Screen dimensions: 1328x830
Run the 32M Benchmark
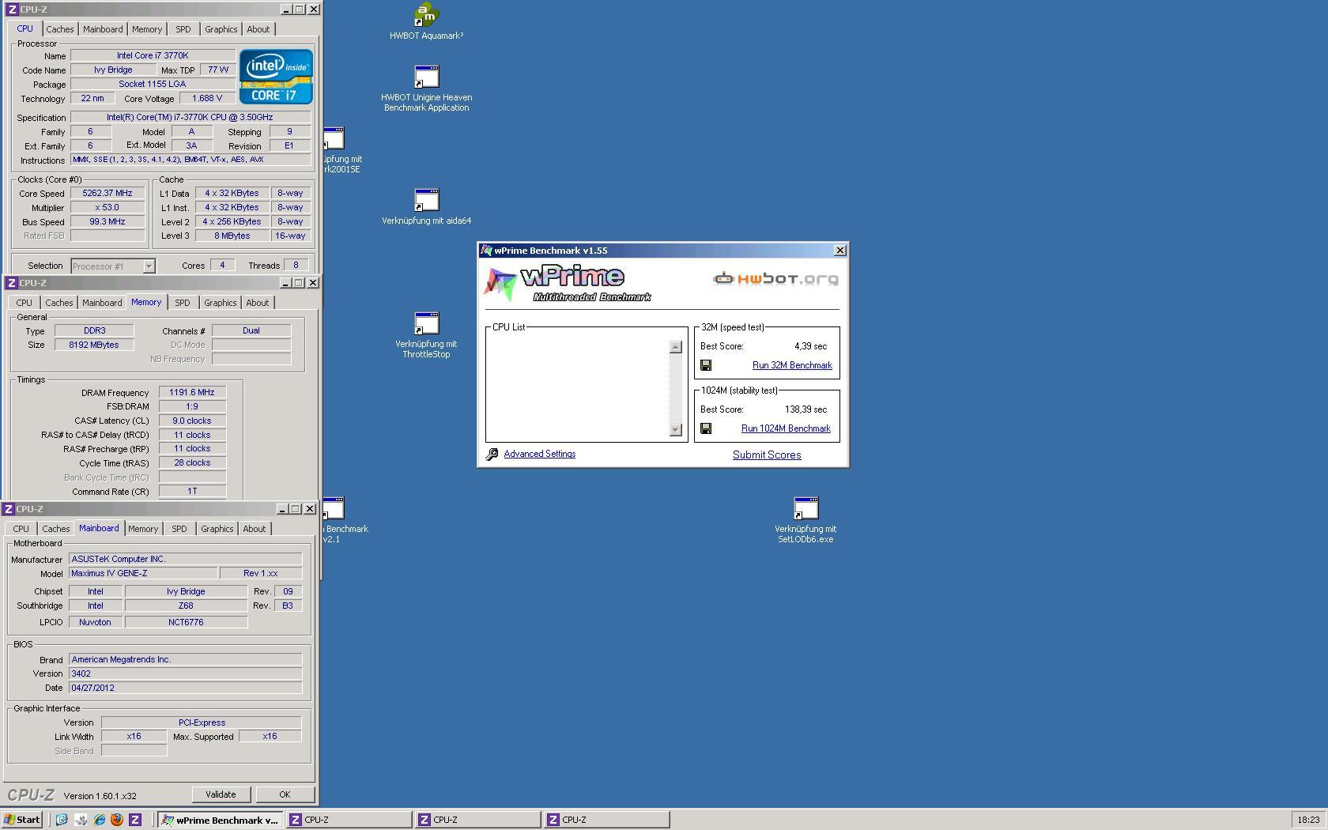coord(792,365)
